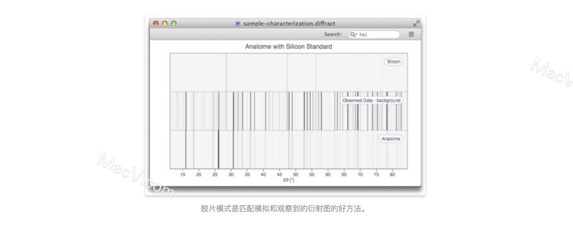Click the fullscreen arrows icon
This screenshot has width=573, height=236.
416,23
